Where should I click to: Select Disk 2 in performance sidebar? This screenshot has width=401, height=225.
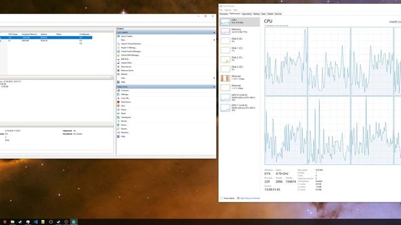coord(239,59)
